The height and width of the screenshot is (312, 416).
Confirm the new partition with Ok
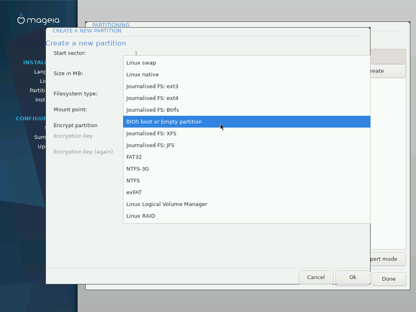(x=353, y=277)
